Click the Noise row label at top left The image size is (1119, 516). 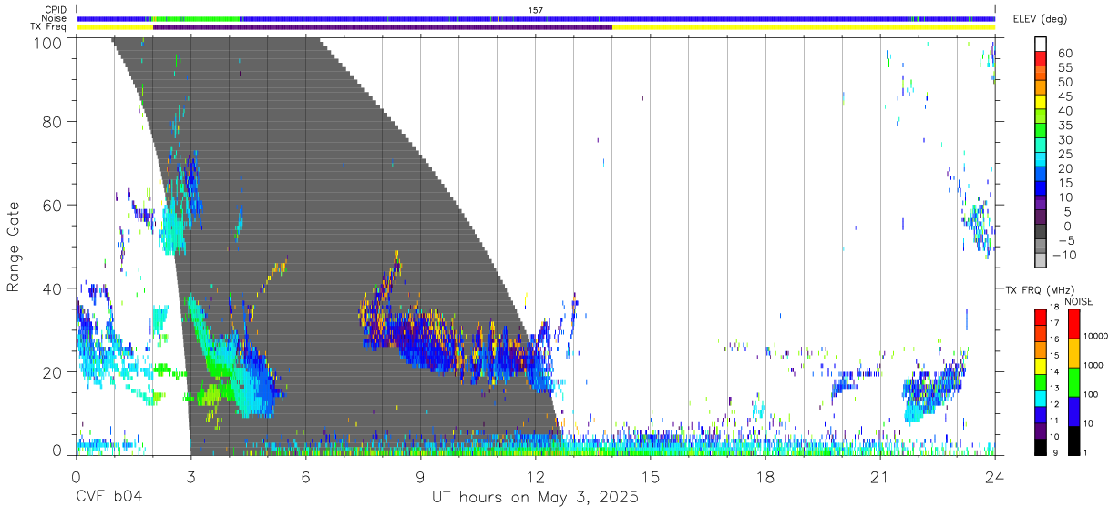tap(55, 18)
